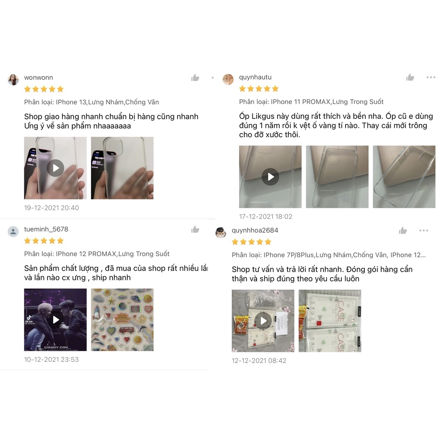
Task: Like quynhautu's review with thumbs-up icon
Action: (410, 77)
